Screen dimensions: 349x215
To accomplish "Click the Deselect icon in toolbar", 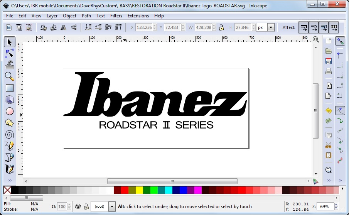I will [29, 27].
